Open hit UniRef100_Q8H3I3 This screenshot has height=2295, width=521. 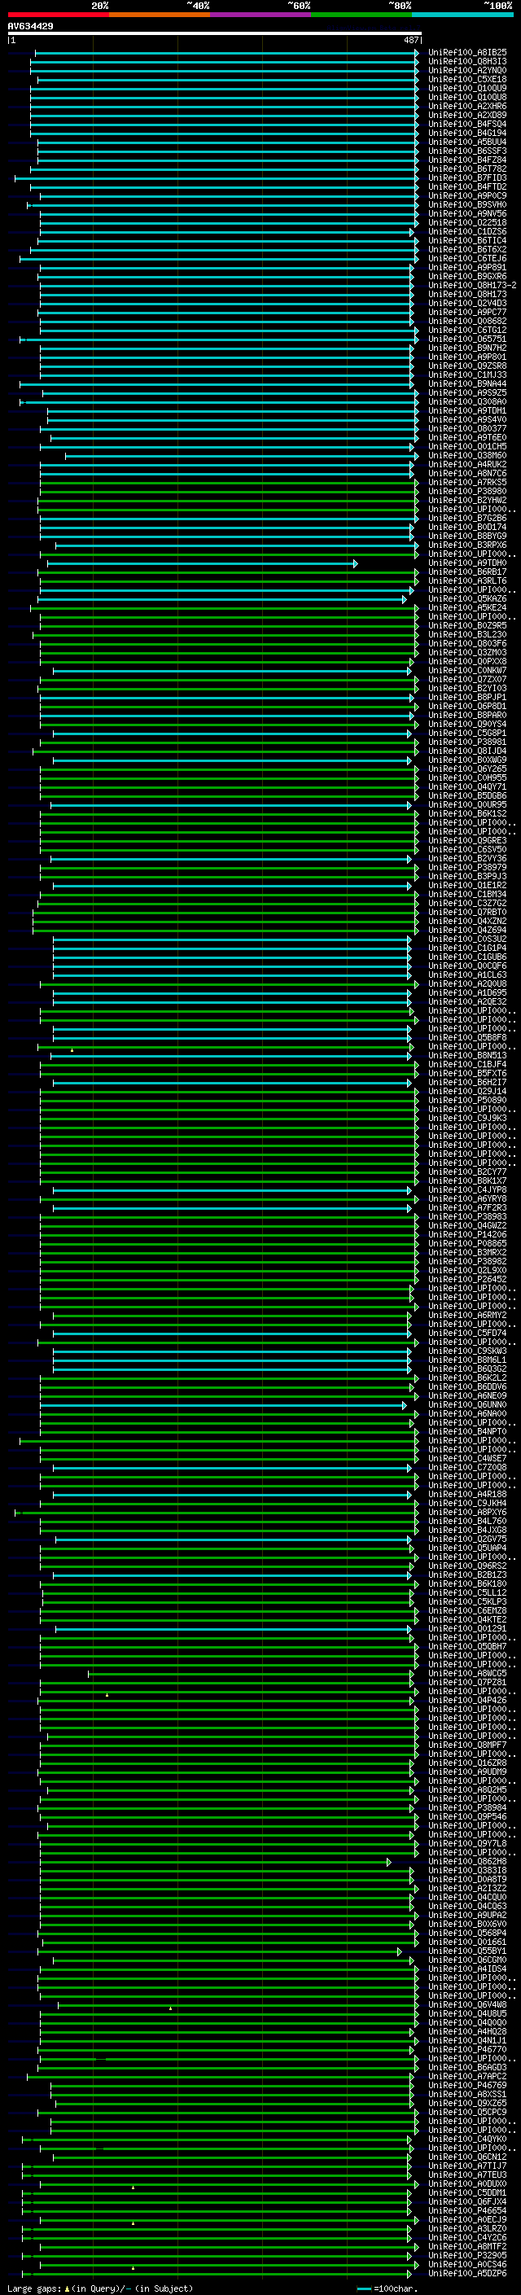click(467, 62)
